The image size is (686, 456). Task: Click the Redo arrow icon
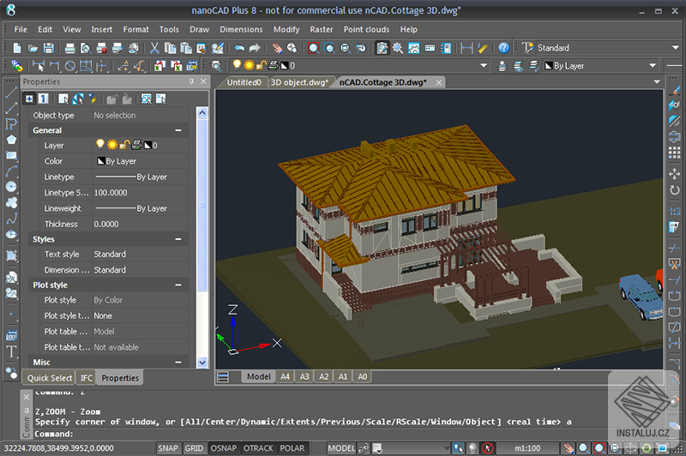(255, 48)
